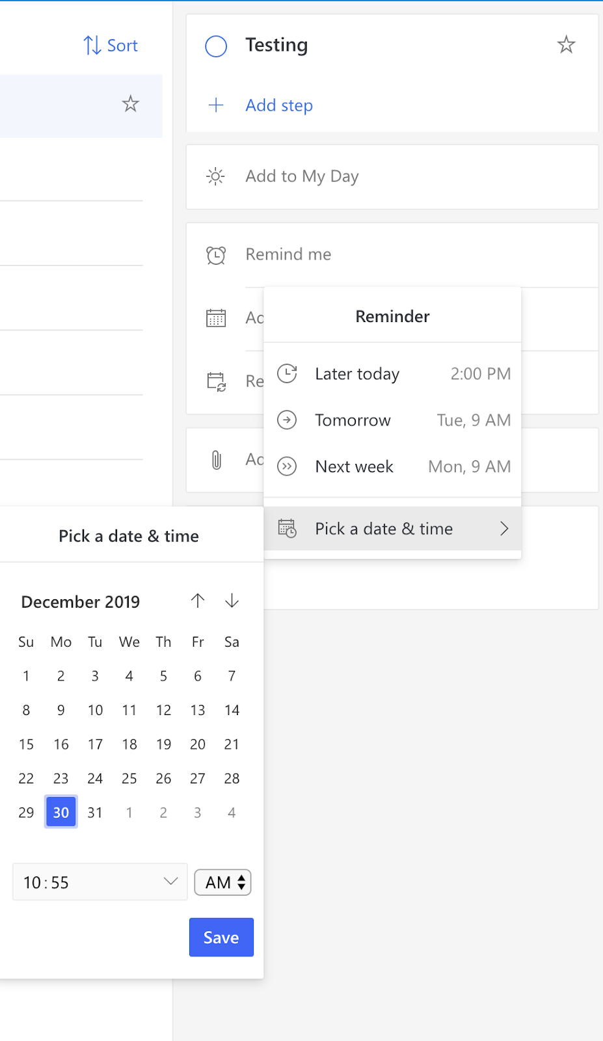Click the 2:00 PM time label
The height and width of the screenshot is (1041, 603).
tap(481, 374)
